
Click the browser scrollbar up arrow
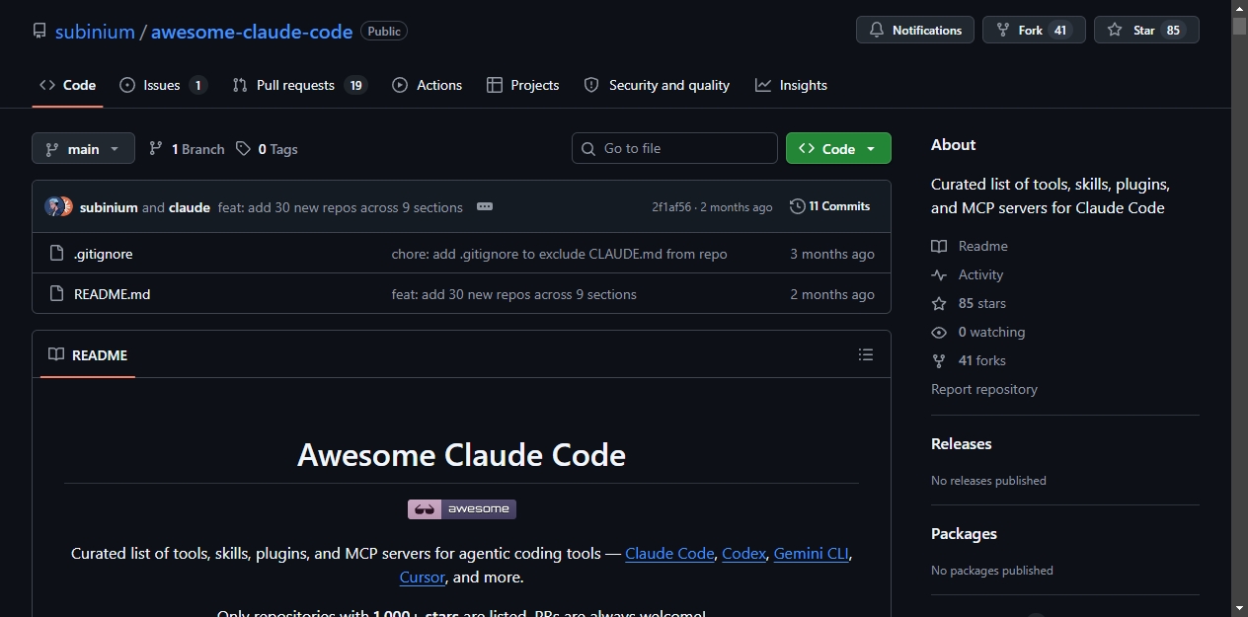point(1239,8)
